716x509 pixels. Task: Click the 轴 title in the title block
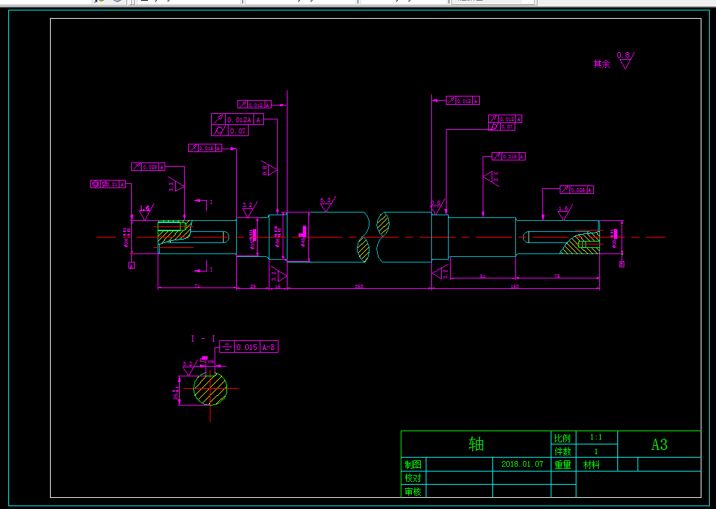476,444
